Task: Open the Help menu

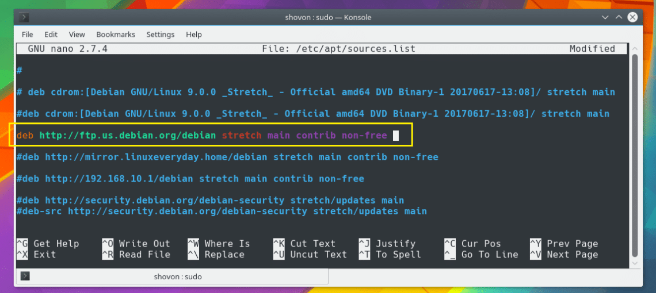Action: coord(194,34)
